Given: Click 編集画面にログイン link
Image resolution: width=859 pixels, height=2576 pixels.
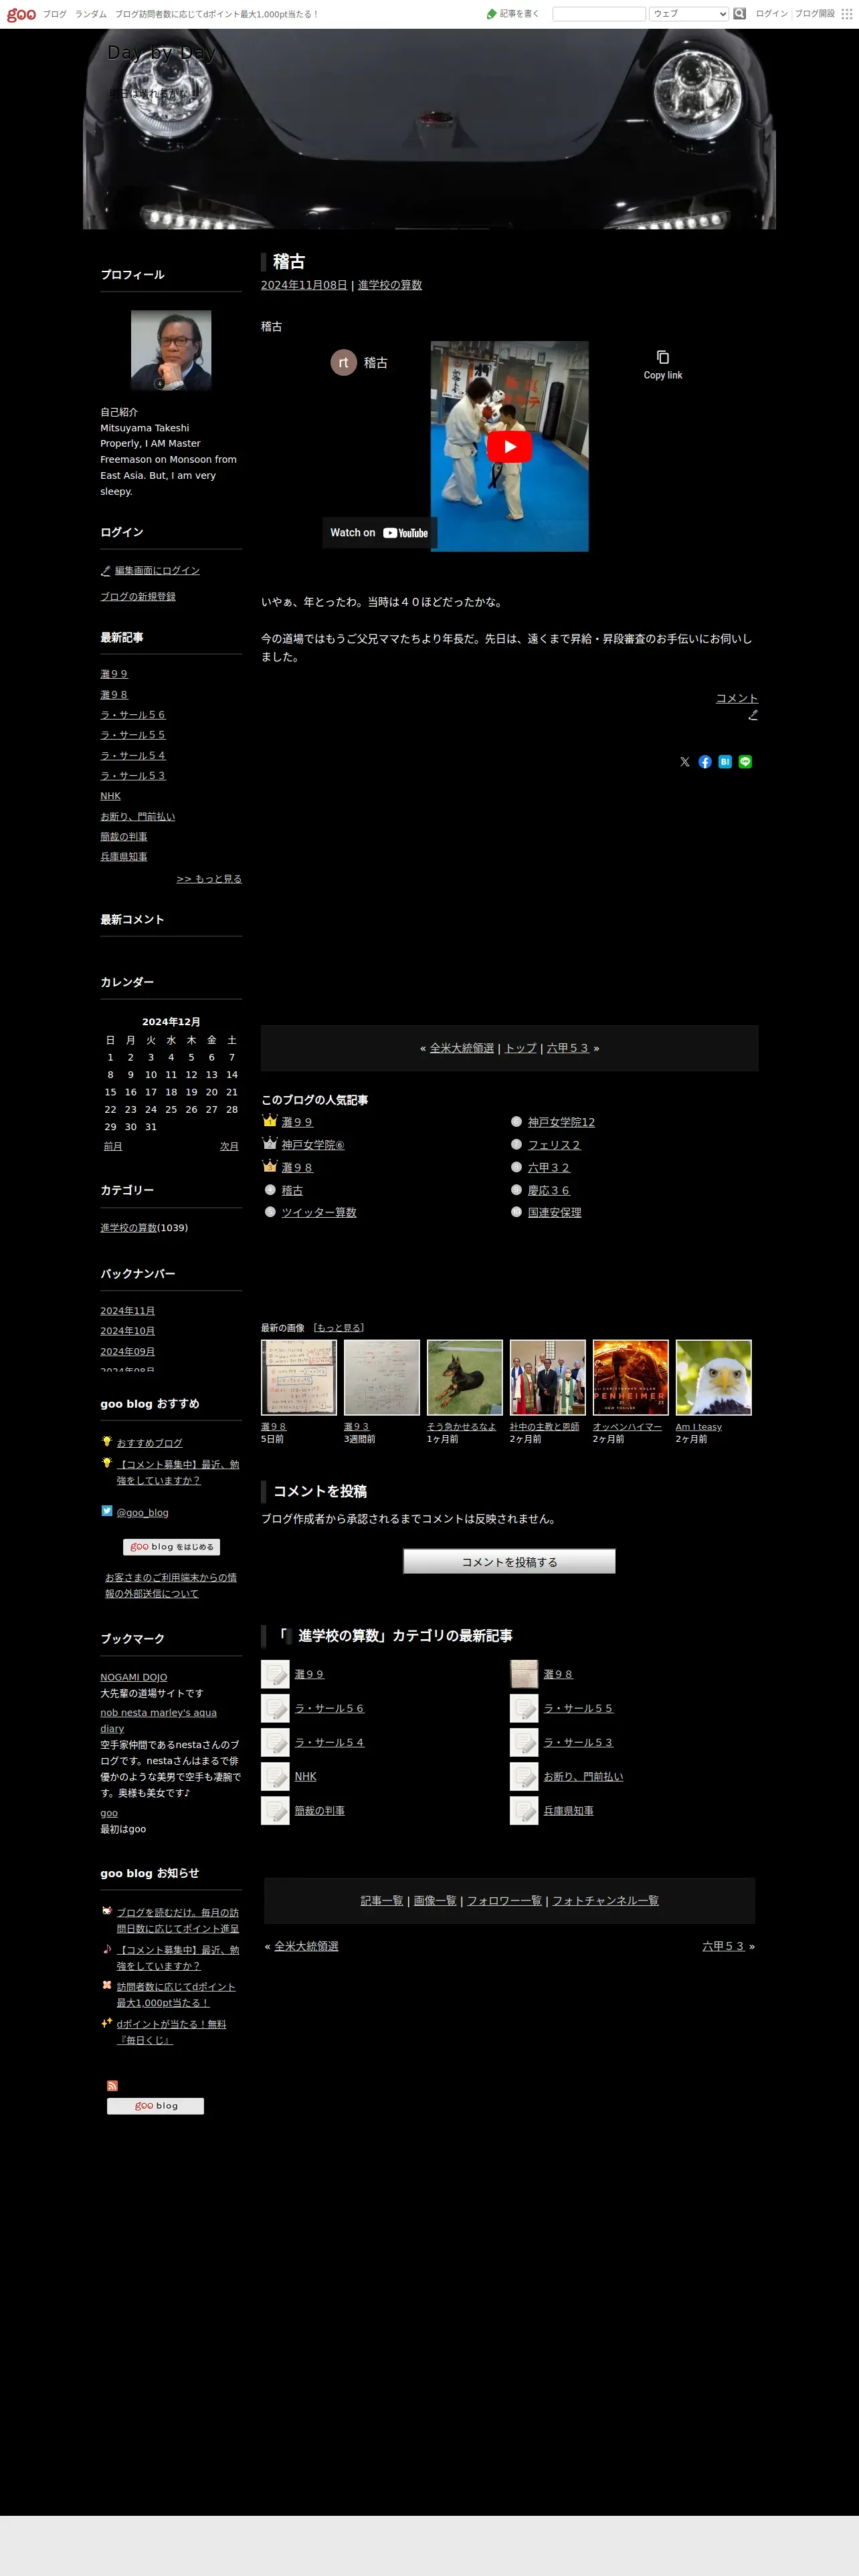Looking at the screenshot, I should click(157, 571).
